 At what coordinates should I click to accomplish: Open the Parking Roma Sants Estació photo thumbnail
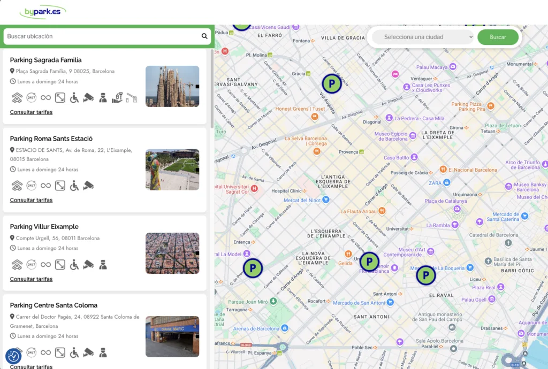[172, 170]
